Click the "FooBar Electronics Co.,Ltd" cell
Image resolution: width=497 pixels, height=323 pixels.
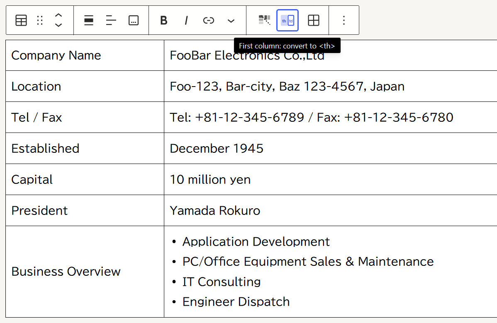(x=331, y=55)
